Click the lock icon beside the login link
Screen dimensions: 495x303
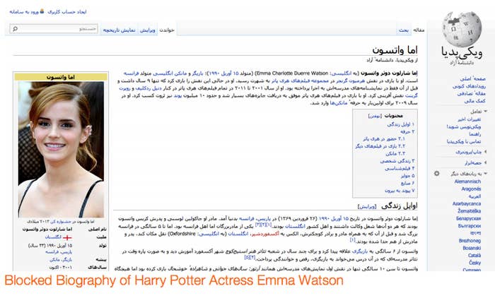[42, 11]
